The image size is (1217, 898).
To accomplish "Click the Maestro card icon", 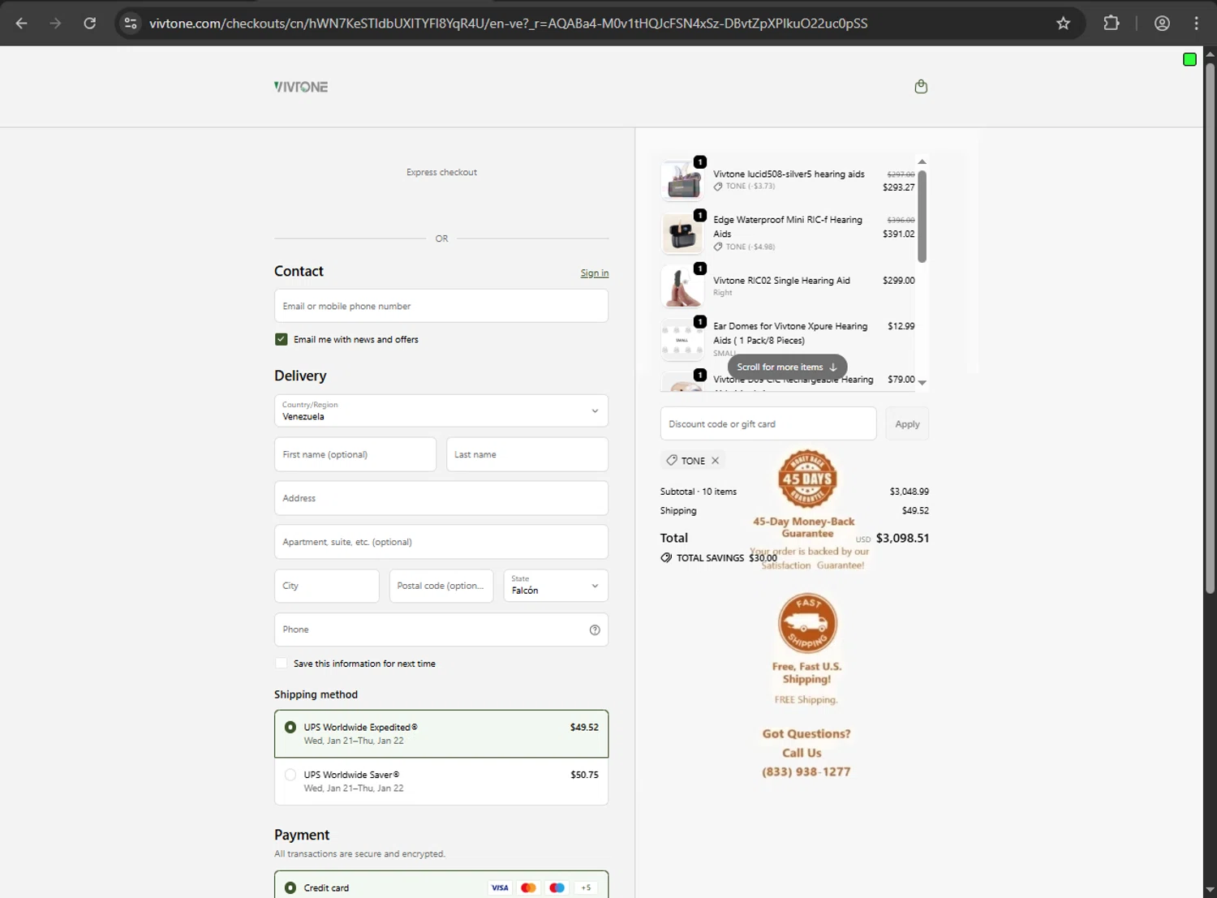I will point(557,888).
